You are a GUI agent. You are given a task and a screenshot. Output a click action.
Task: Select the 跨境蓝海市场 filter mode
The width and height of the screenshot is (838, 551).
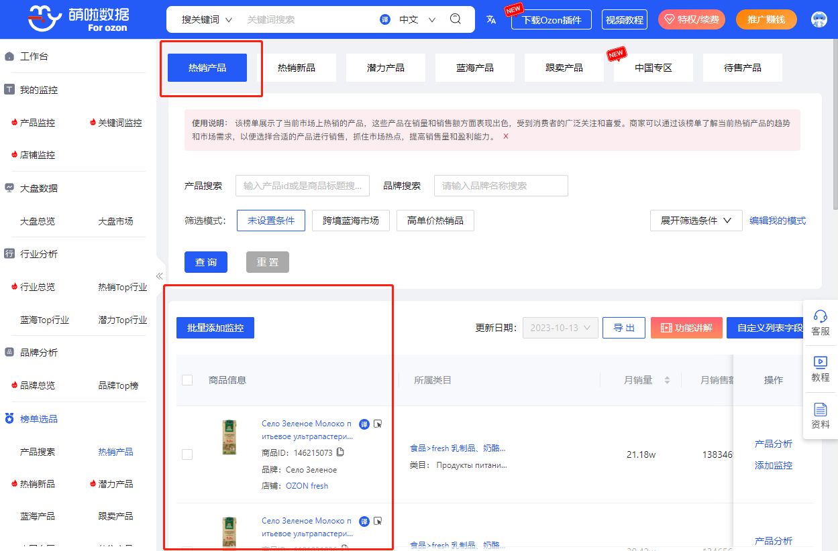350,221
